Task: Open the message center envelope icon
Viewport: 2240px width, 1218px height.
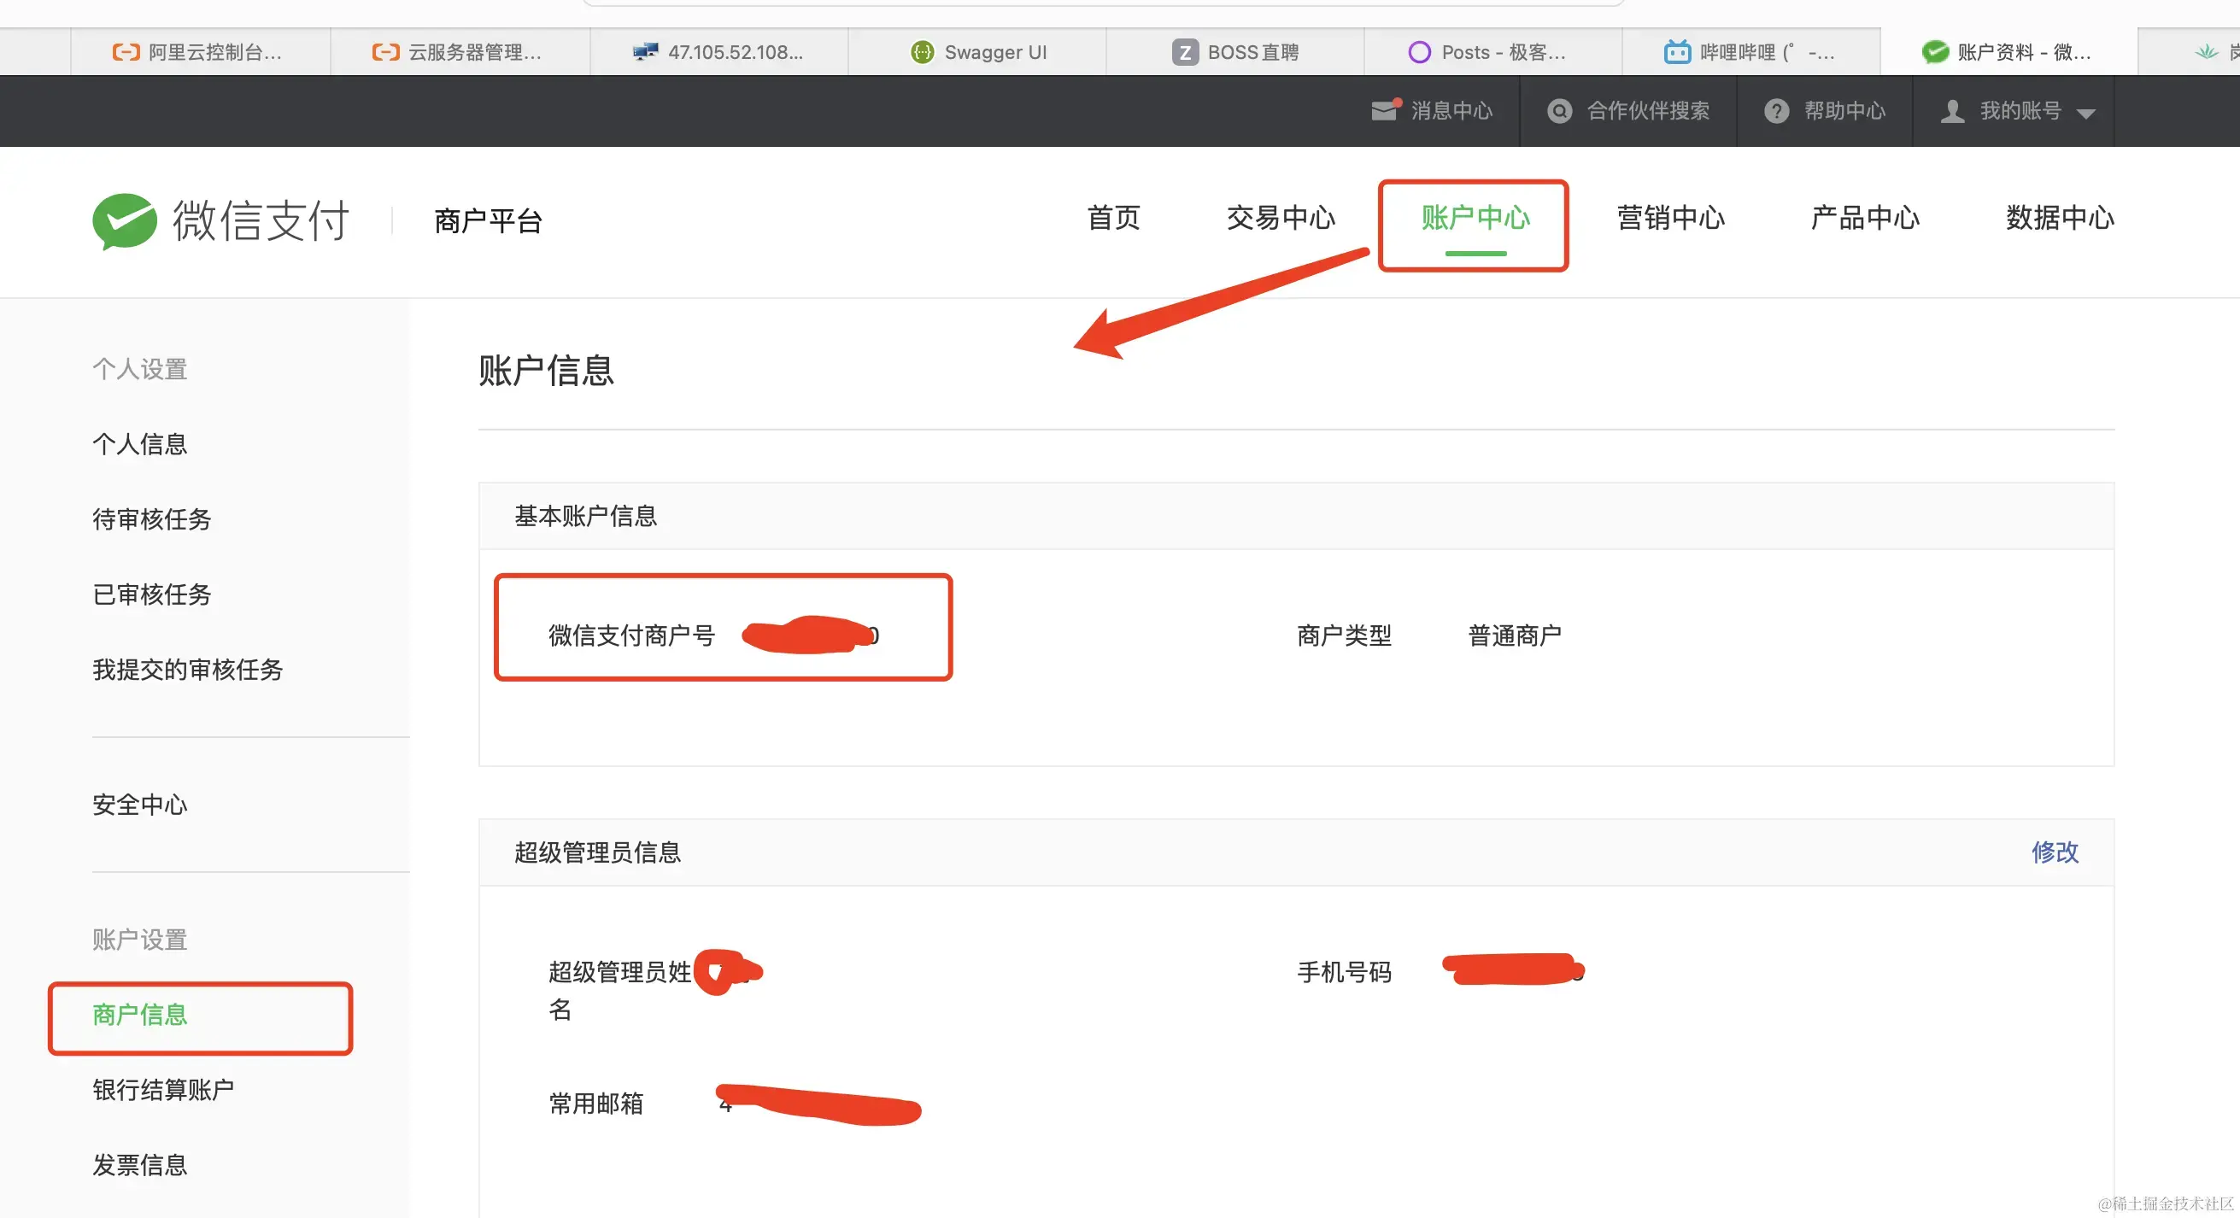Action: 1384,110
